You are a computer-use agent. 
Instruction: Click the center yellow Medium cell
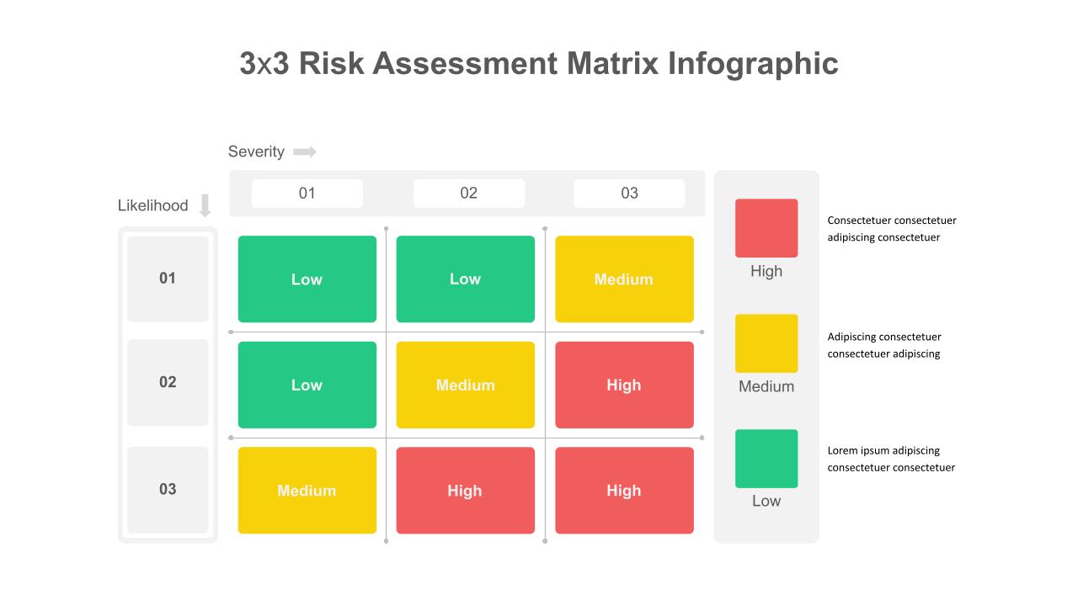click(466, 385)
